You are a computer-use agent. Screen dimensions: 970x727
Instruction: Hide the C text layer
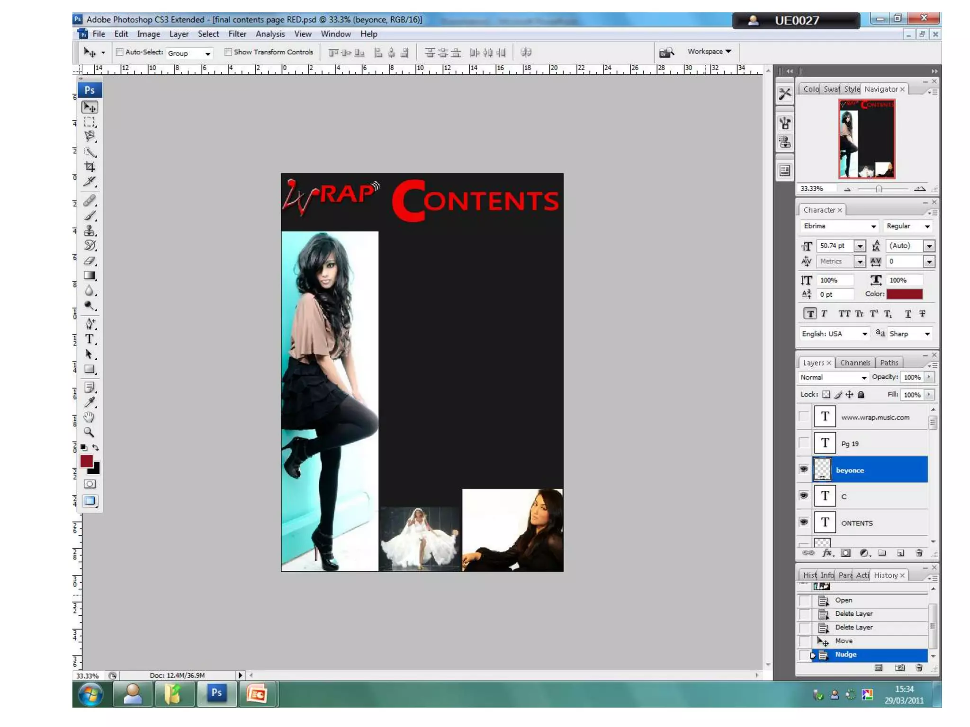pos(804,496)
